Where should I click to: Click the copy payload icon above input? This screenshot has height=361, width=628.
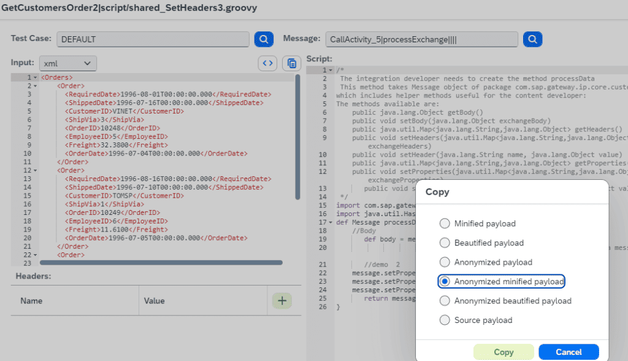pos(291,63)
